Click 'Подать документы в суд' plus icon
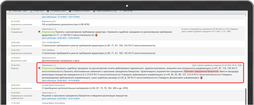The image size is (254, 105). click(x=93, y=11)
